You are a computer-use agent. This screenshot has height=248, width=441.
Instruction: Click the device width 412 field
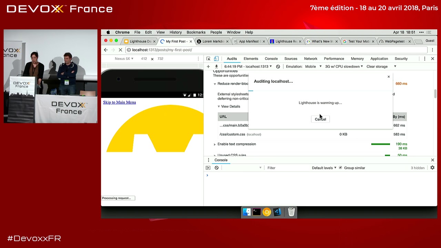tap(144, 59)
